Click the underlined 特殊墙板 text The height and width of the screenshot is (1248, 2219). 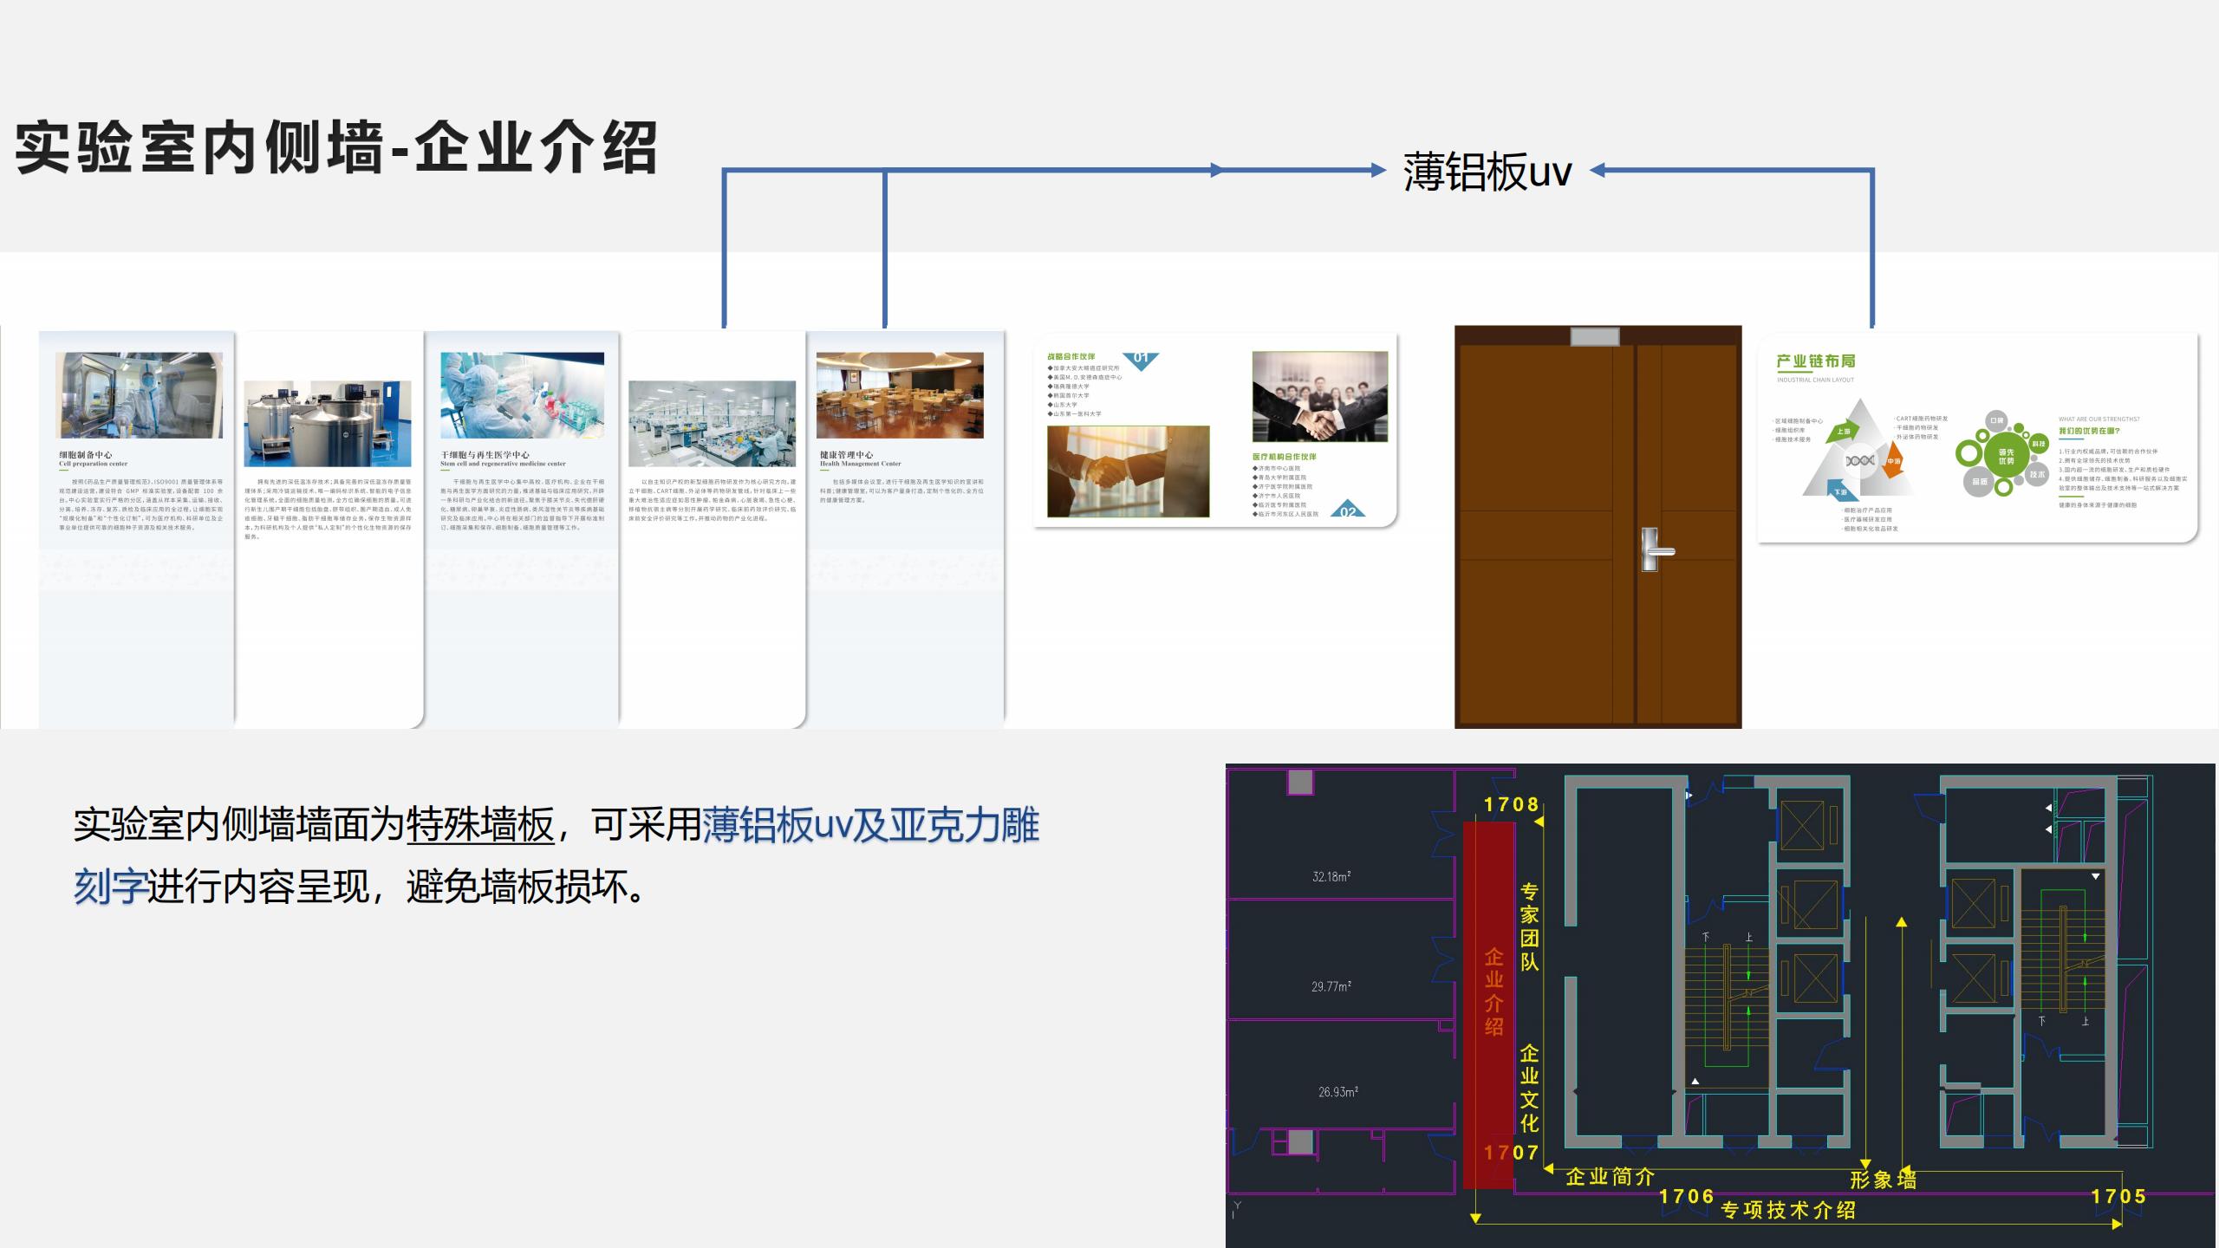[479, 824]
